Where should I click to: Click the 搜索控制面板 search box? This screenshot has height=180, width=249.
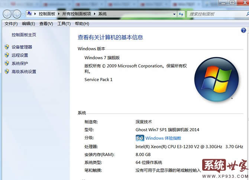[214, 14]
